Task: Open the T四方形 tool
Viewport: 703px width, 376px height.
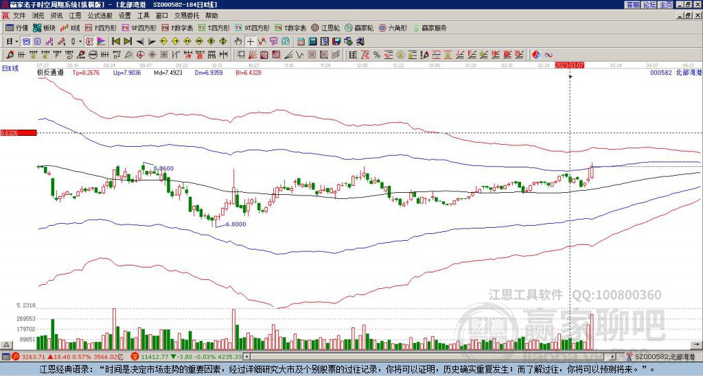Action: [214, 28]
